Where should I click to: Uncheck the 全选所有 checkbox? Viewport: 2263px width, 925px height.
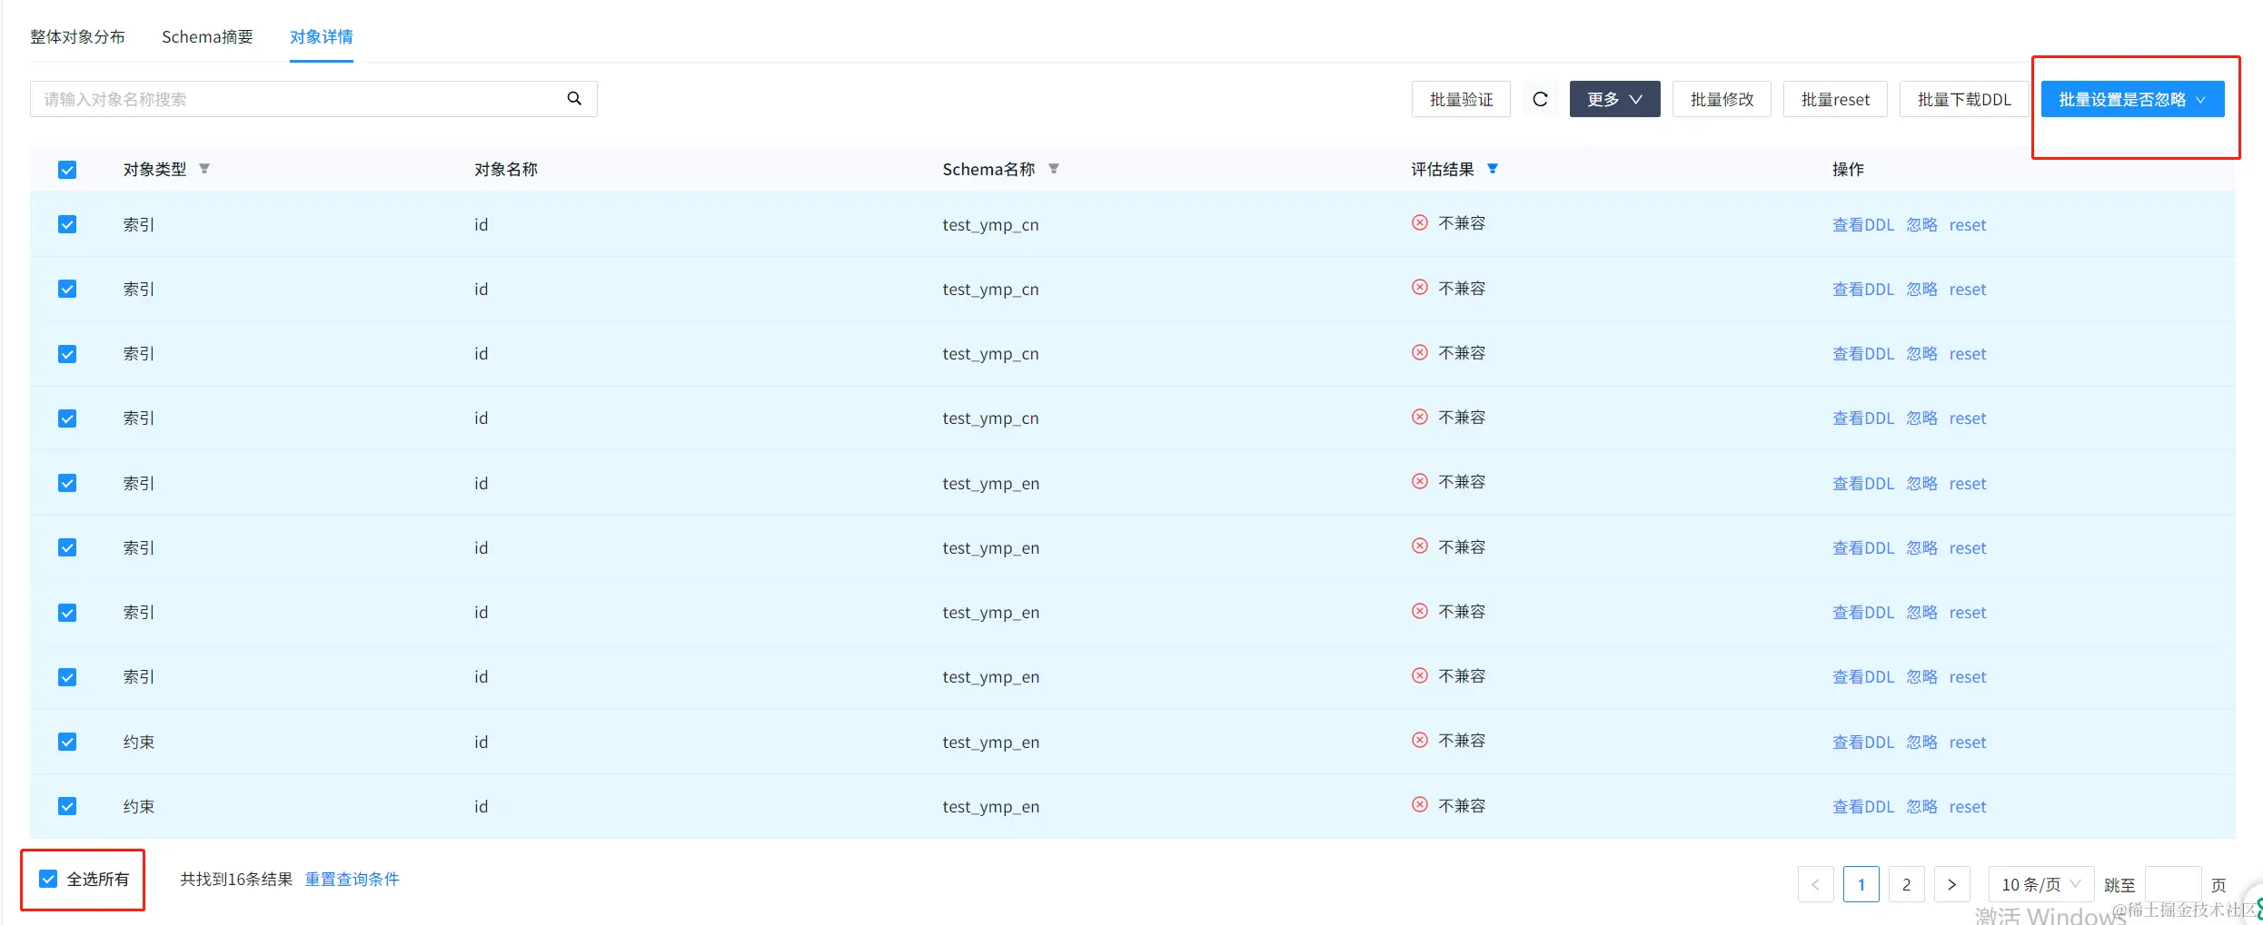tap(48, 879)
